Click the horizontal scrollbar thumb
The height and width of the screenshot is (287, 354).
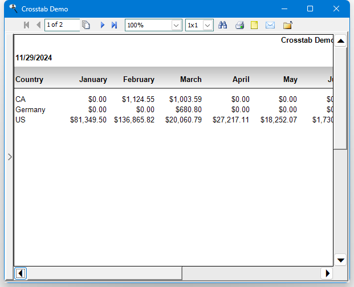(x=104, y=273)
